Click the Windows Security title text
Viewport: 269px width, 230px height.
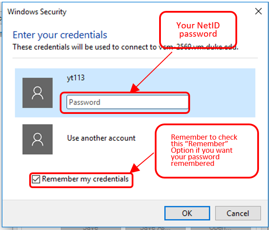tap(37, 12)
